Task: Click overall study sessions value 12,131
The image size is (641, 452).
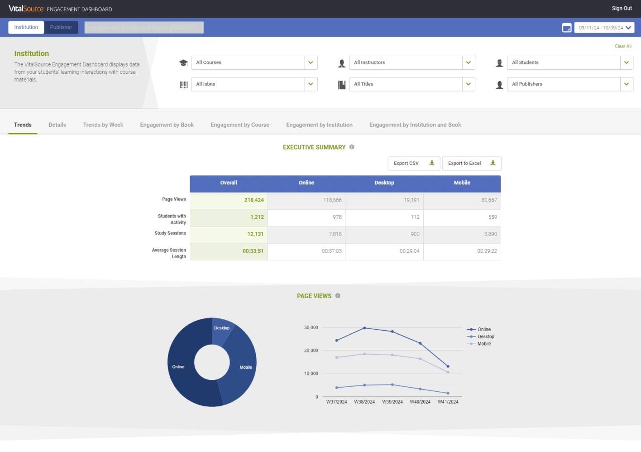Action: [x=255, y=234]
